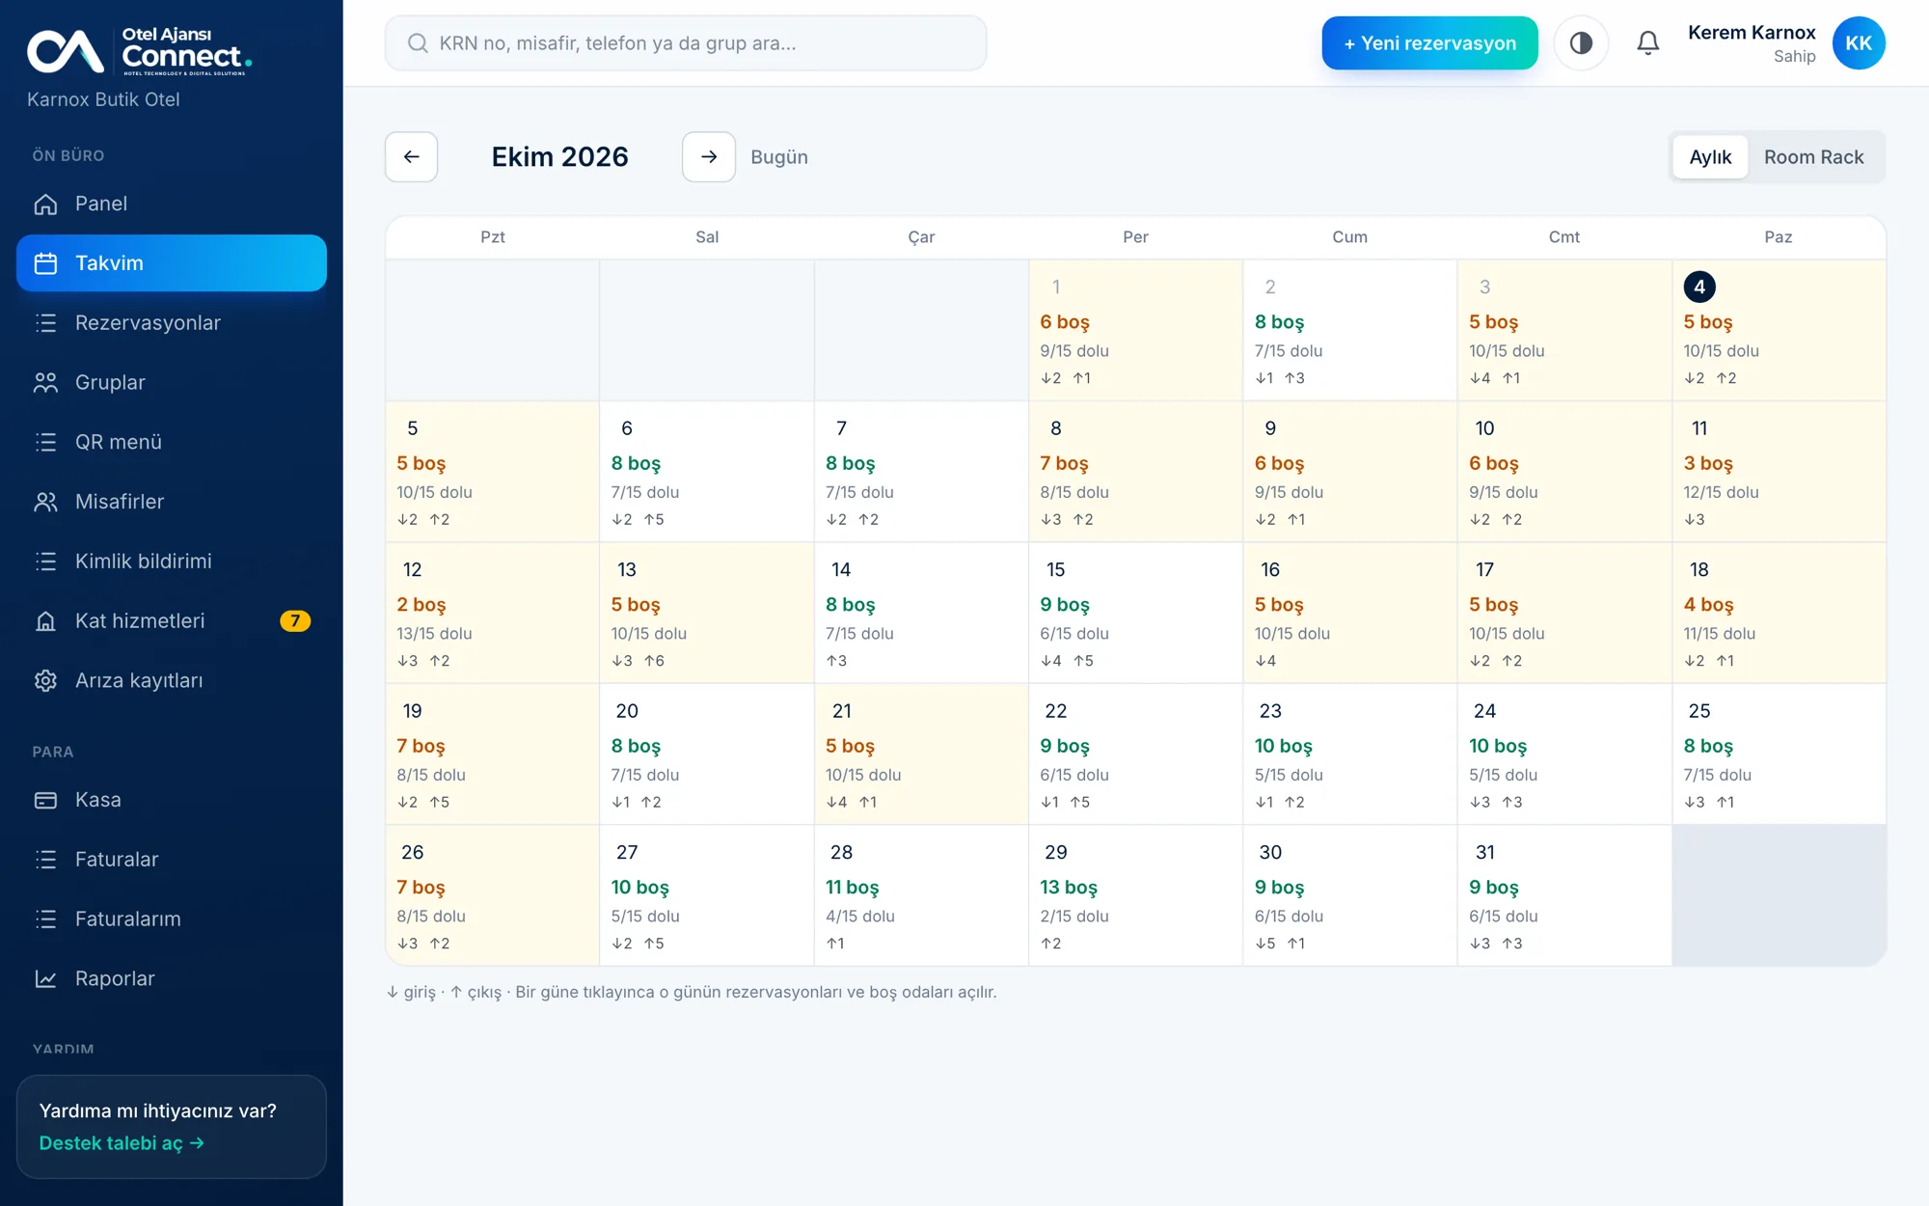
Task: Open Panel home icon in sidebar
Action: pyautogui.click(x=45, y=204)
